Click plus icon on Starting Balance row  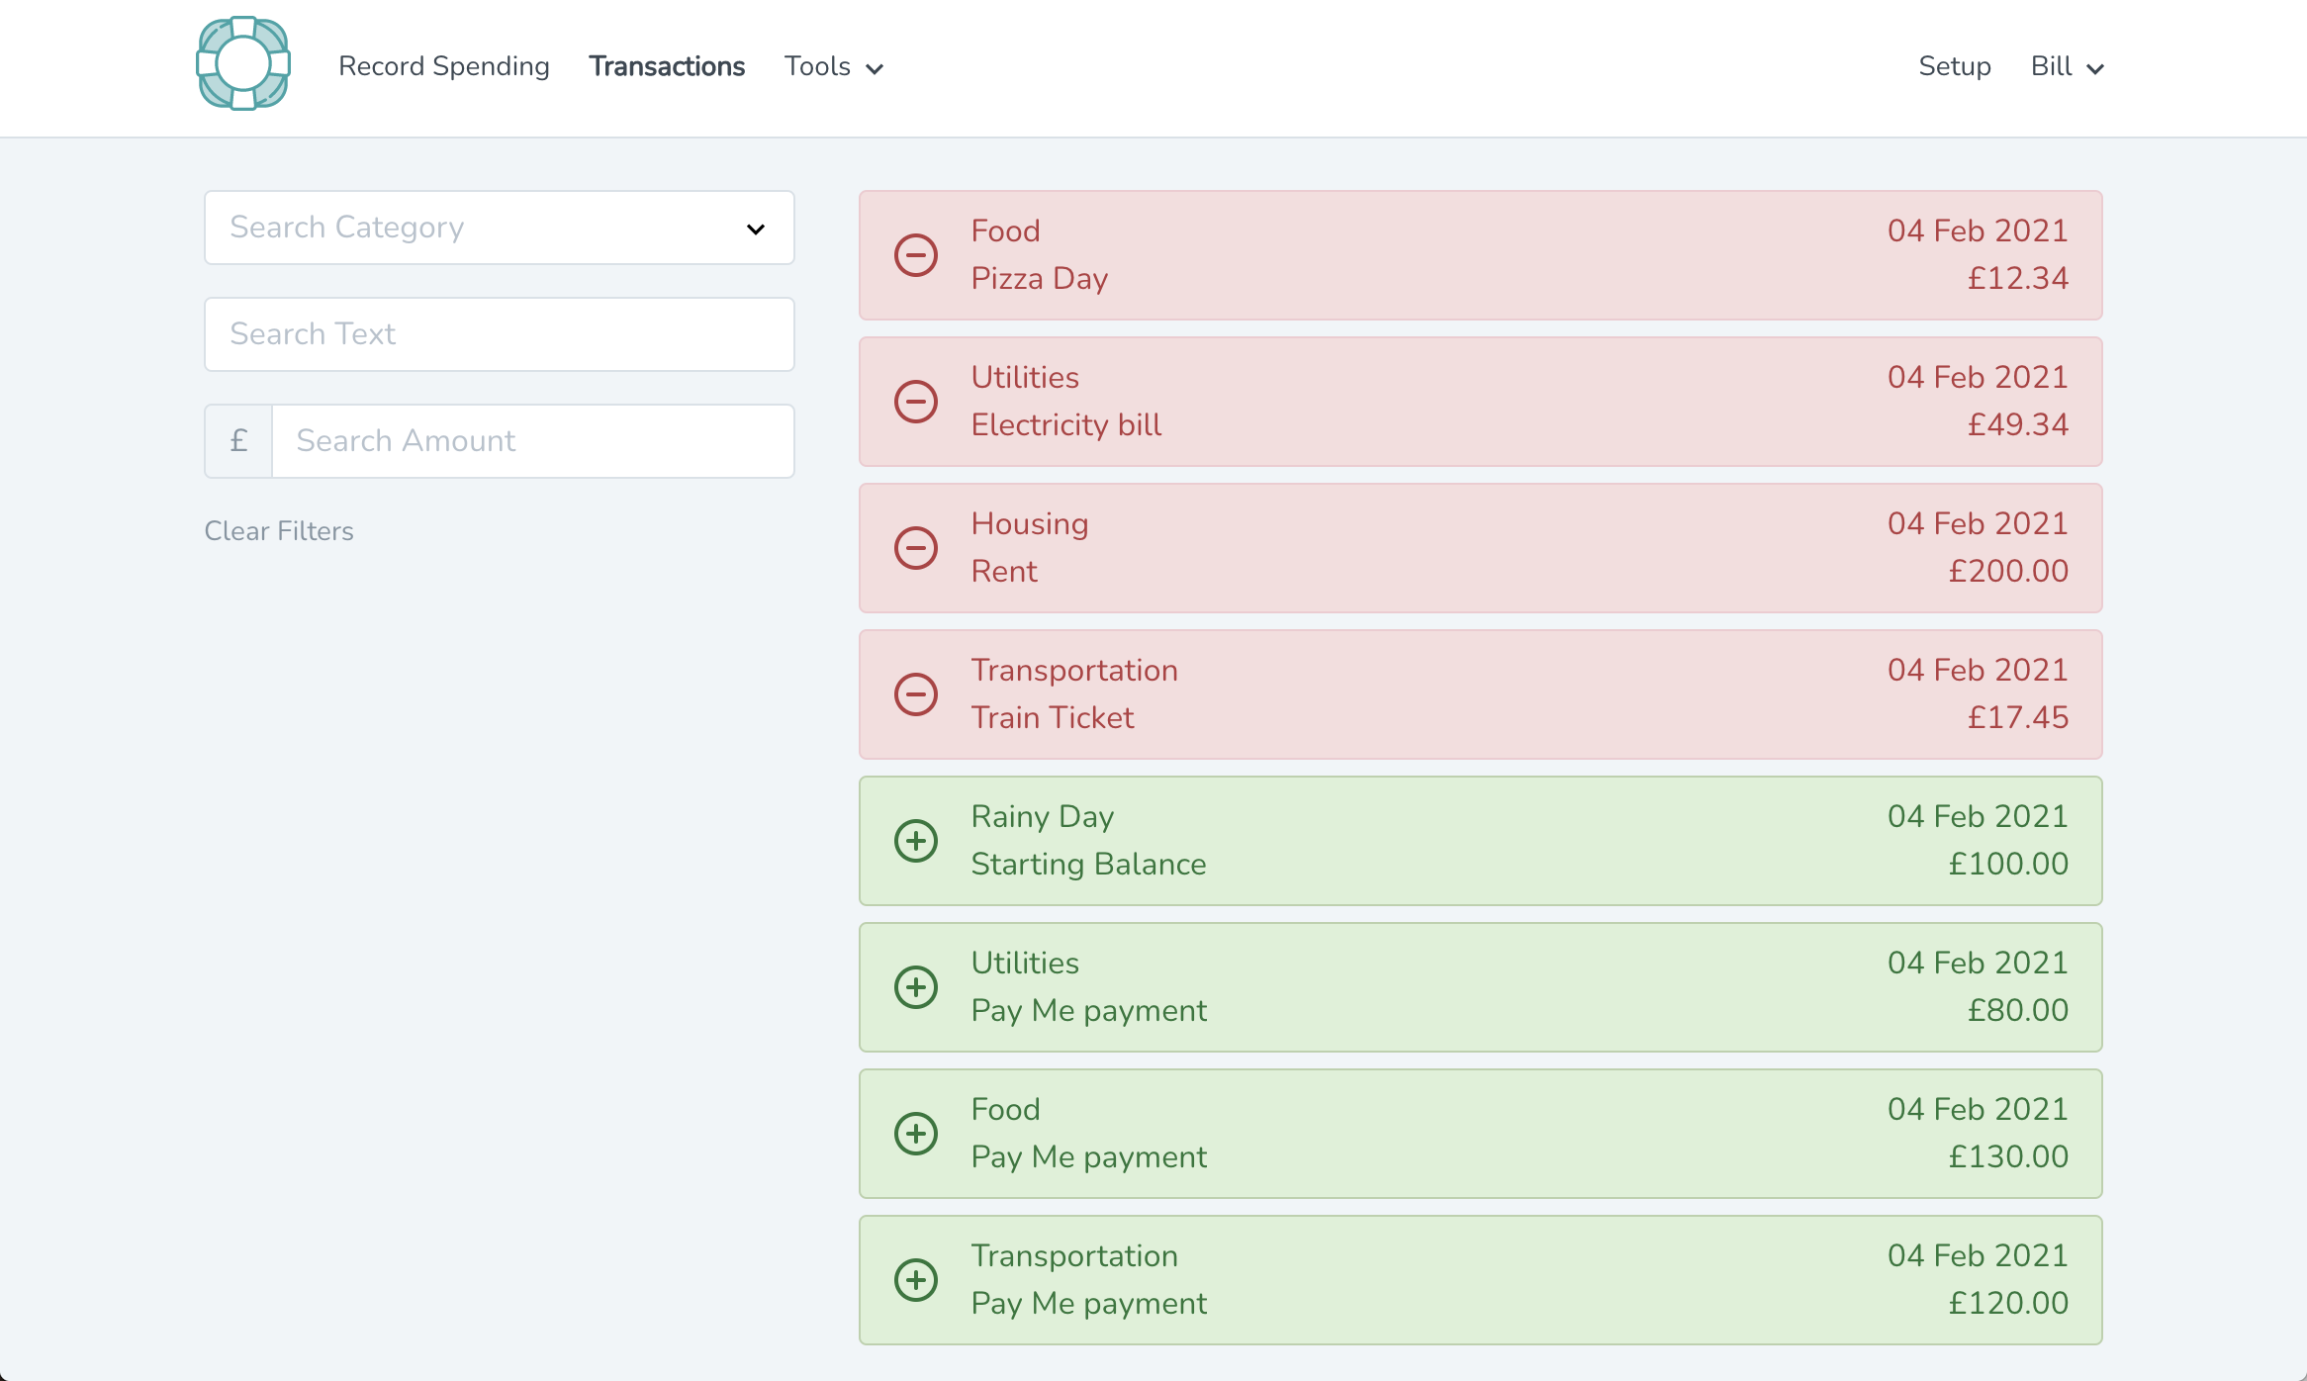(x=916, y=841)
